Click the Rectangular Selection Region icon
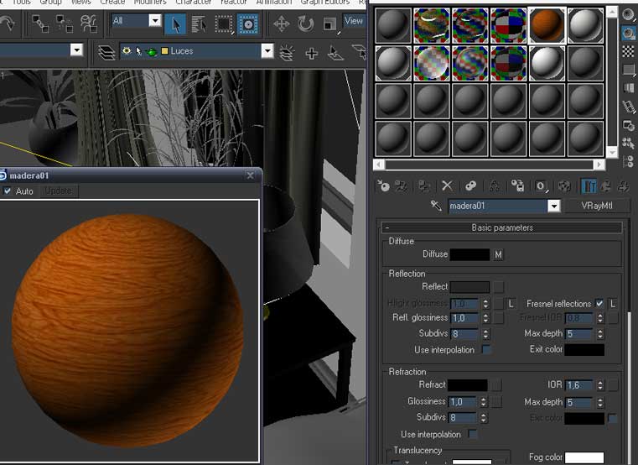Viewport: 638px width, 465px height. (223, 24)
